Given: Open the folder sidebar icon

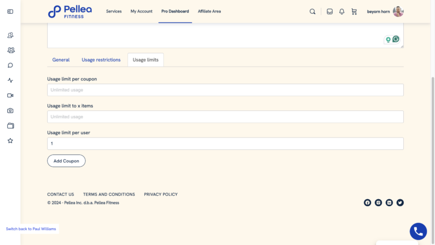Looking at the screenshot, I should pos(11,126).
